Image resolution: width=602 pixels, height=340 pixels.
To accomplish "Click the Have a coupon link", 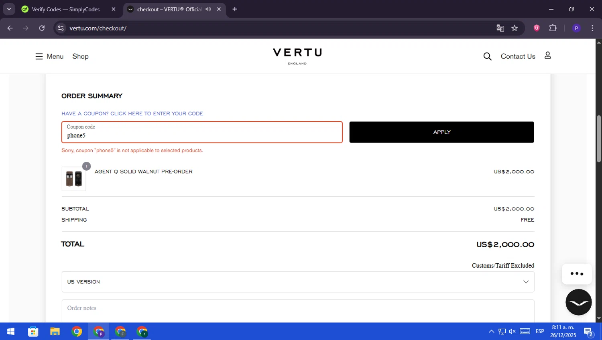I will coord(132,114).
